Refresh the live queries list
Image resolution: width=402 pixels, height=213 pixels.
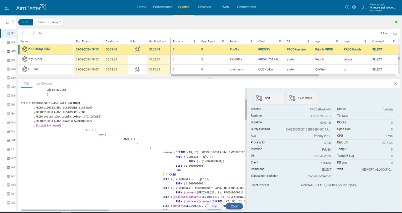point(24,33)
